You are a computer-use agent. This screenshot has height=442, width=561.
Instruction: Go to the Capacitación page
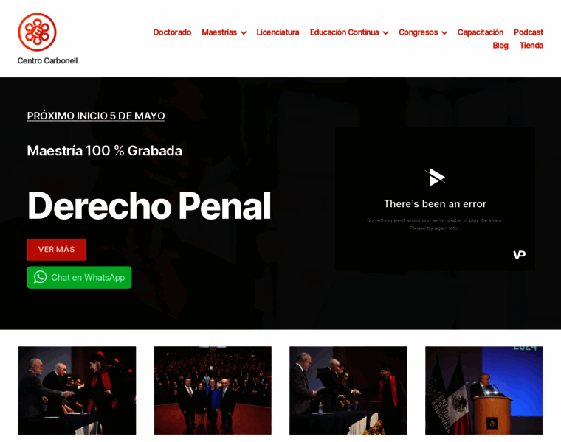point(480,32)
